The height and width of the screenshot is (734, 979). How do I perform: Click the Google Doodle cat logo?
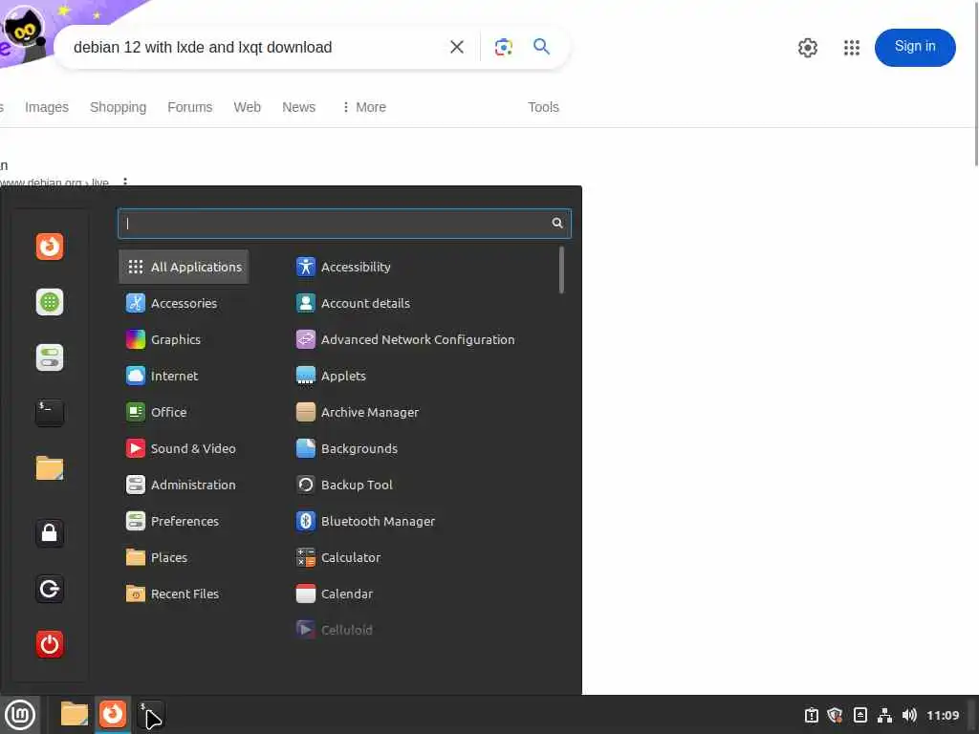tap(24, 32)
